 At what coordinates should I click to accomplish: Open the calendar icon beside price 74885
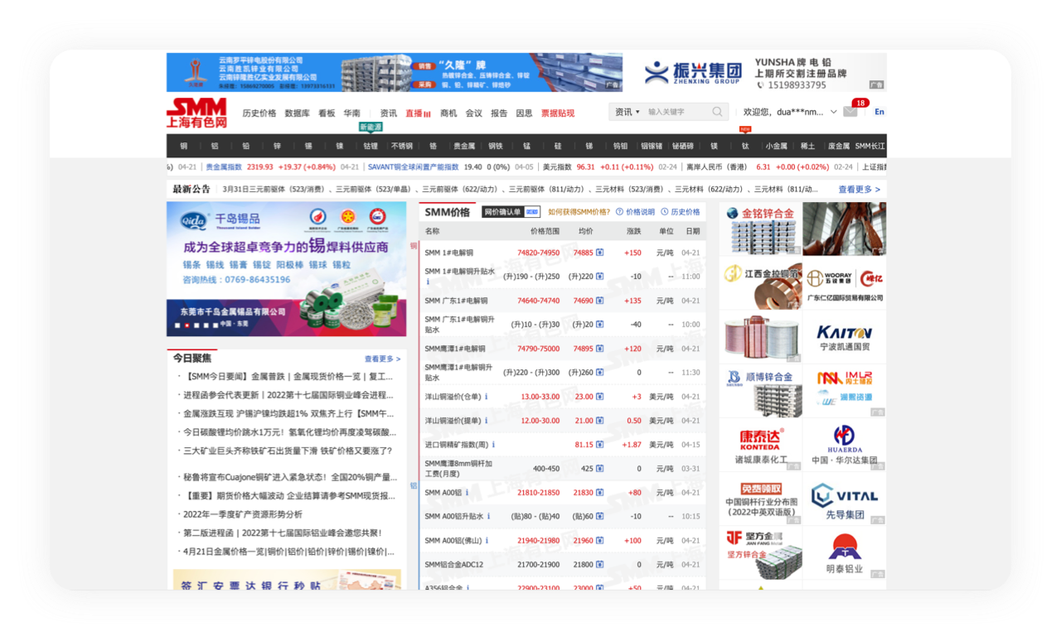pyautogui.click(x=599, y=253)
